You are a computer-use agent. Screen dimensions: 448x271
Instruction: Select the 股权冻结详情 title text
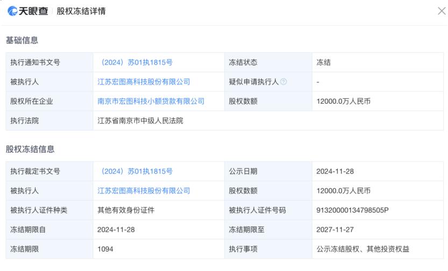point(81,11)
